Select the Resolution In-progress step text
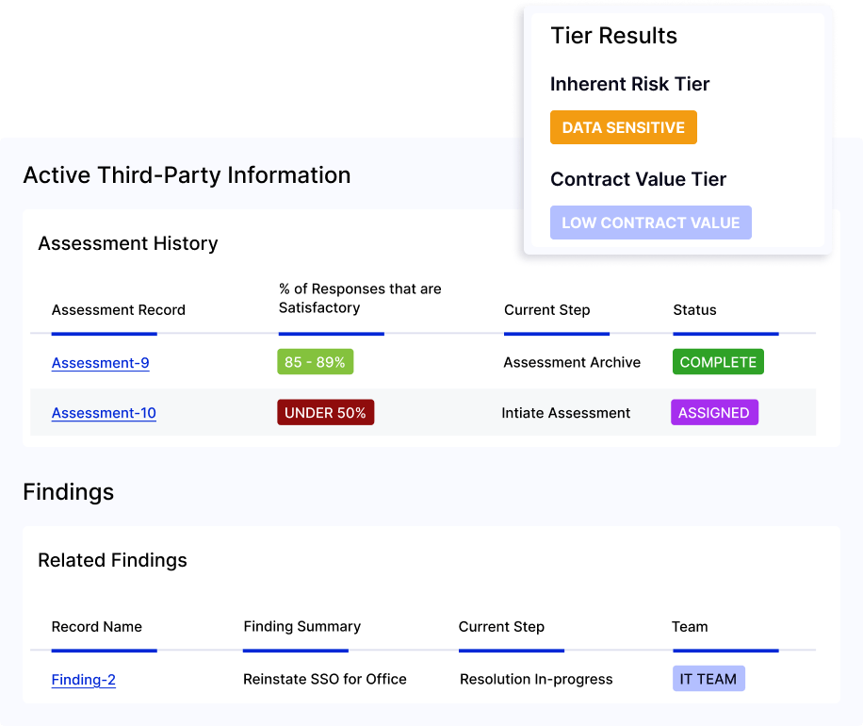 click(536, 679)
